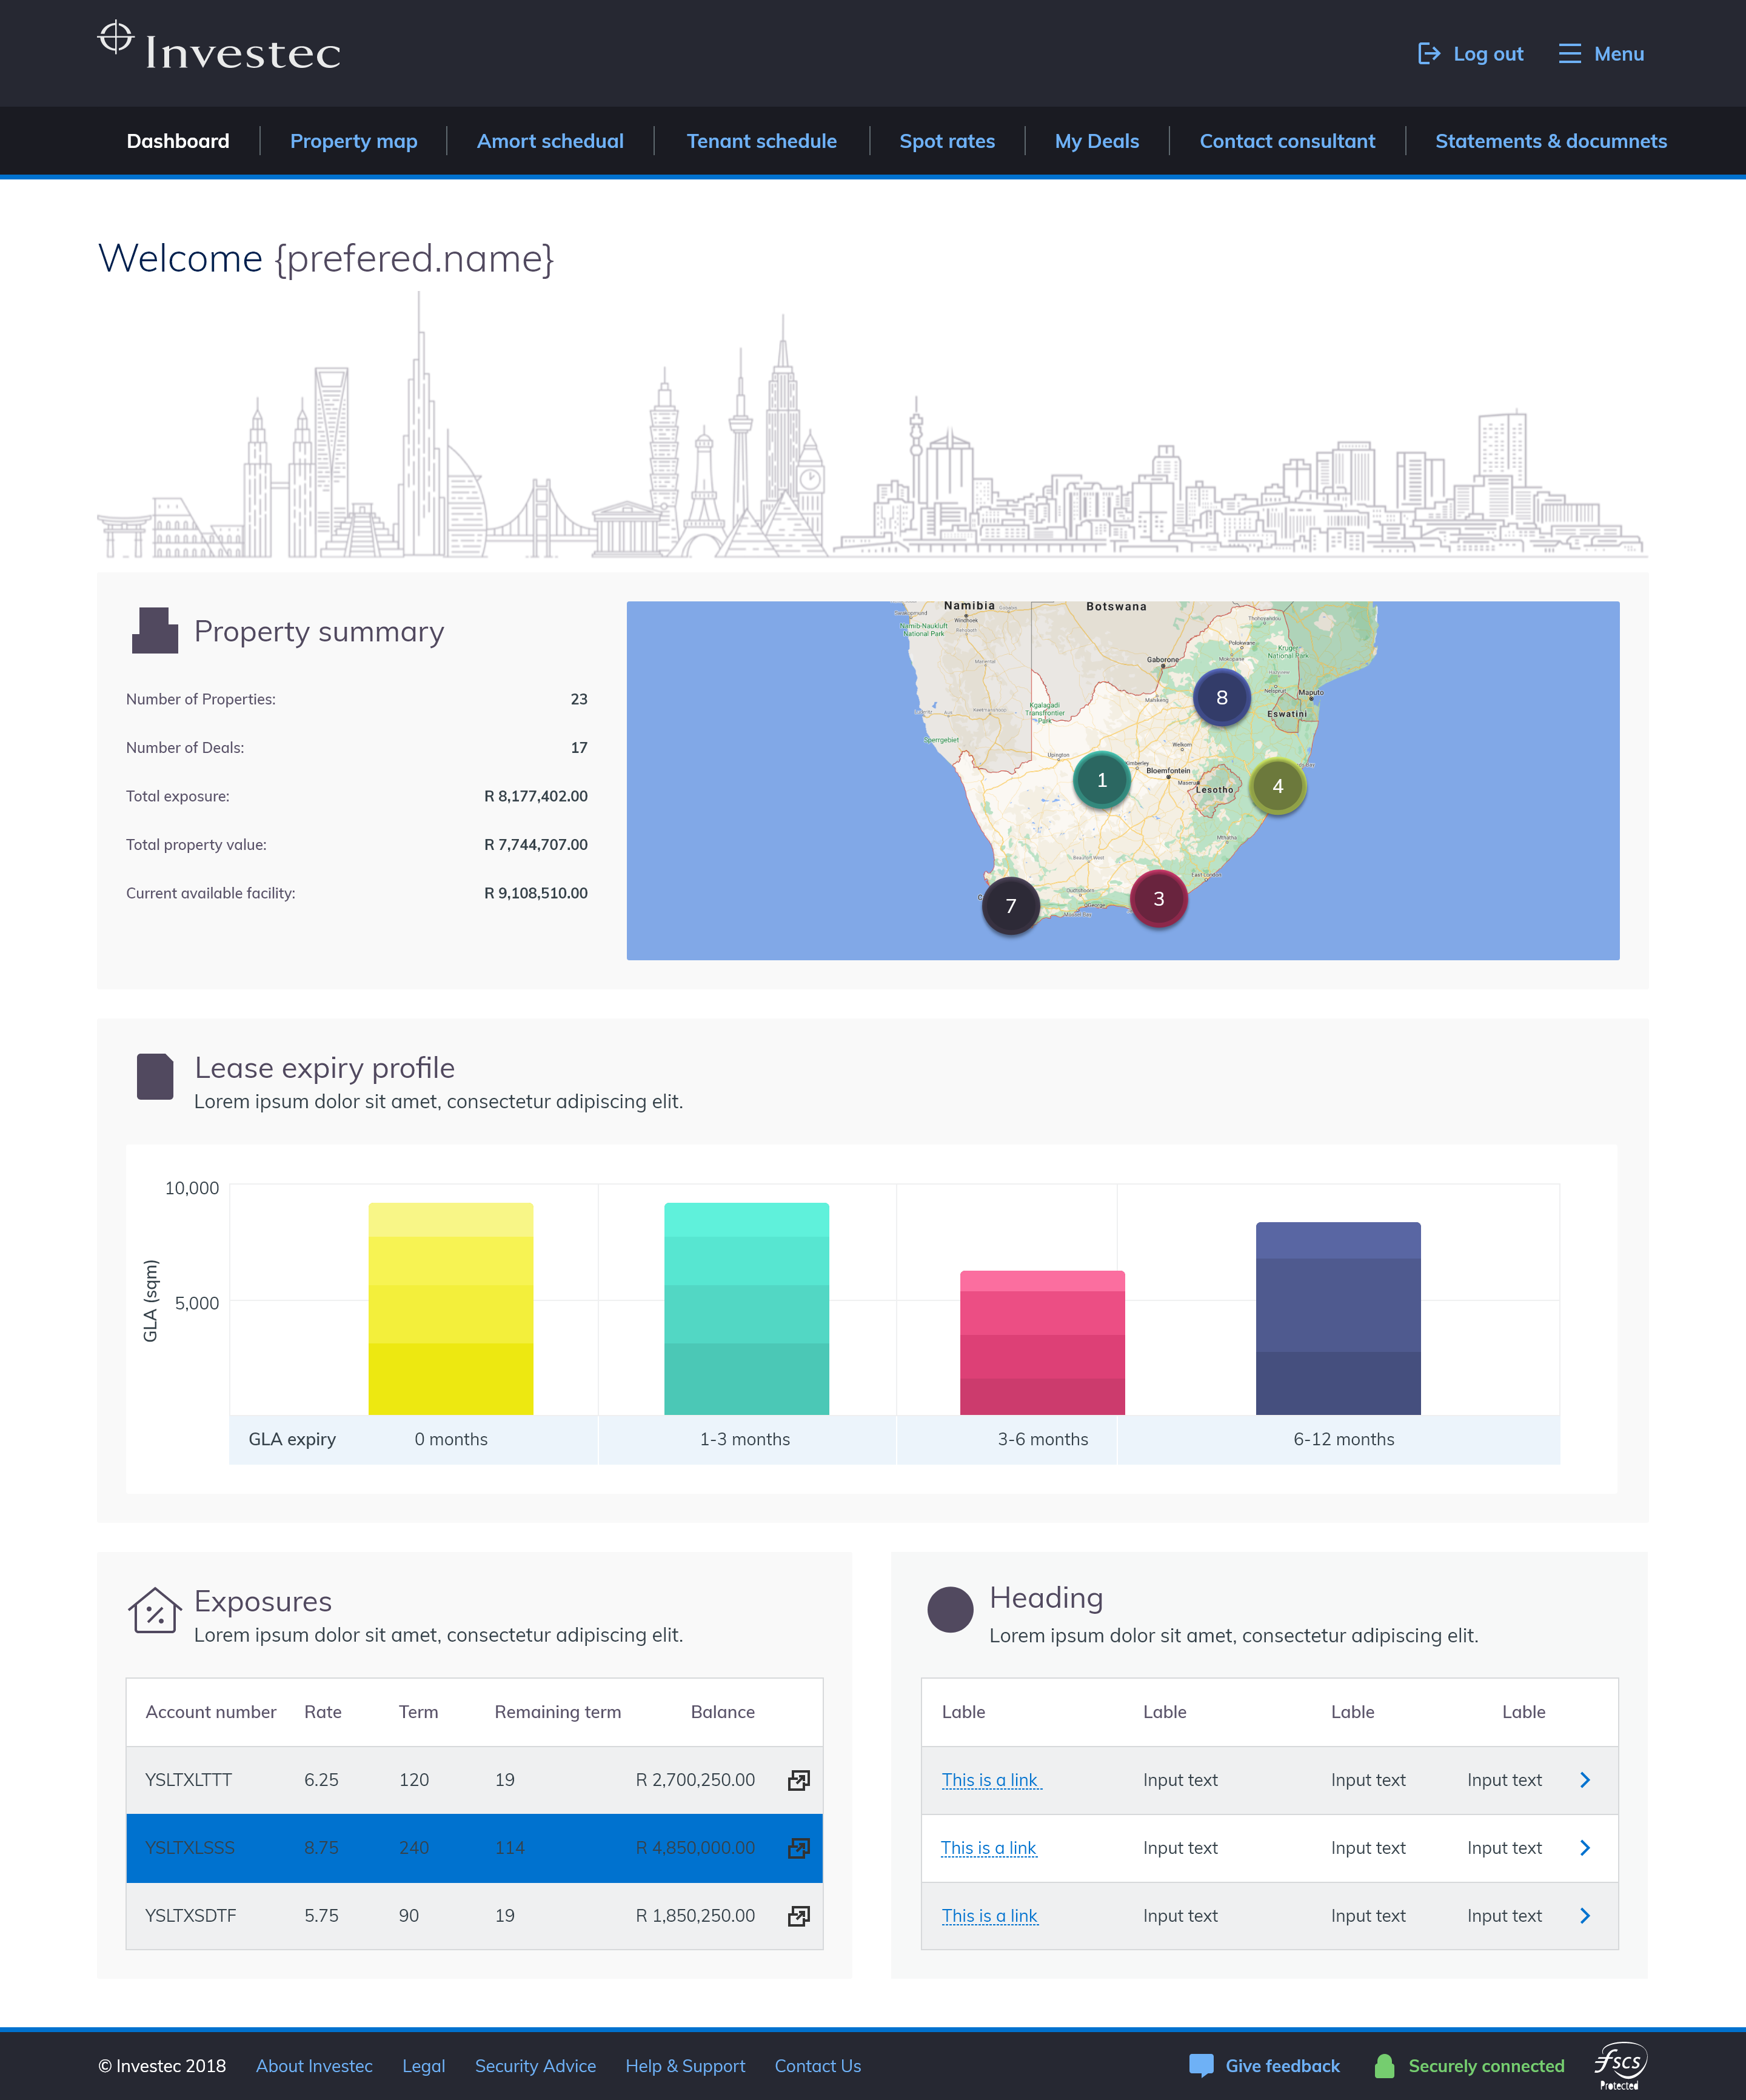Open external link icon for YSLTXLTTT row
This screenshot has height=2100, width=1746.
pos(798,1780)
